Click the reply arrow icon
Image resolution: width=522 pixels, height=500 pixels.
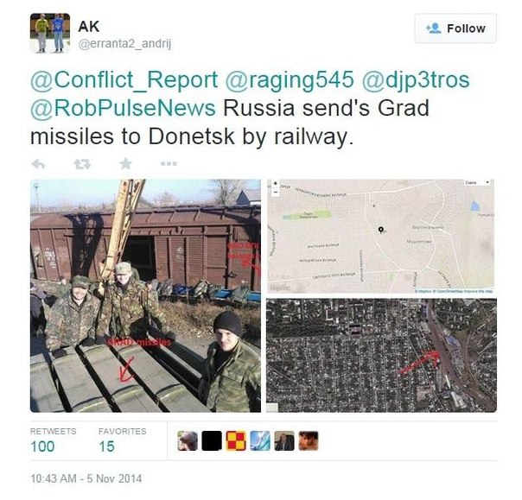pyautogui.click(x=38, y=164)
